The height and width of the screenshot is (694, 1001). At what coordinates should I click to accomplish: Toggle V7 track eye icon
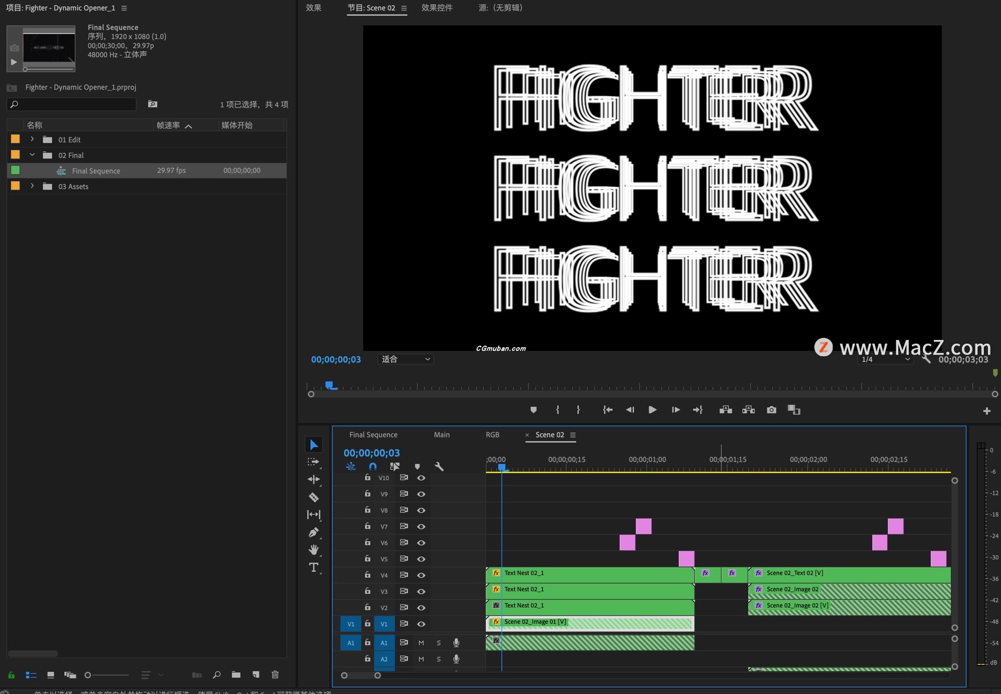[421, 527]
